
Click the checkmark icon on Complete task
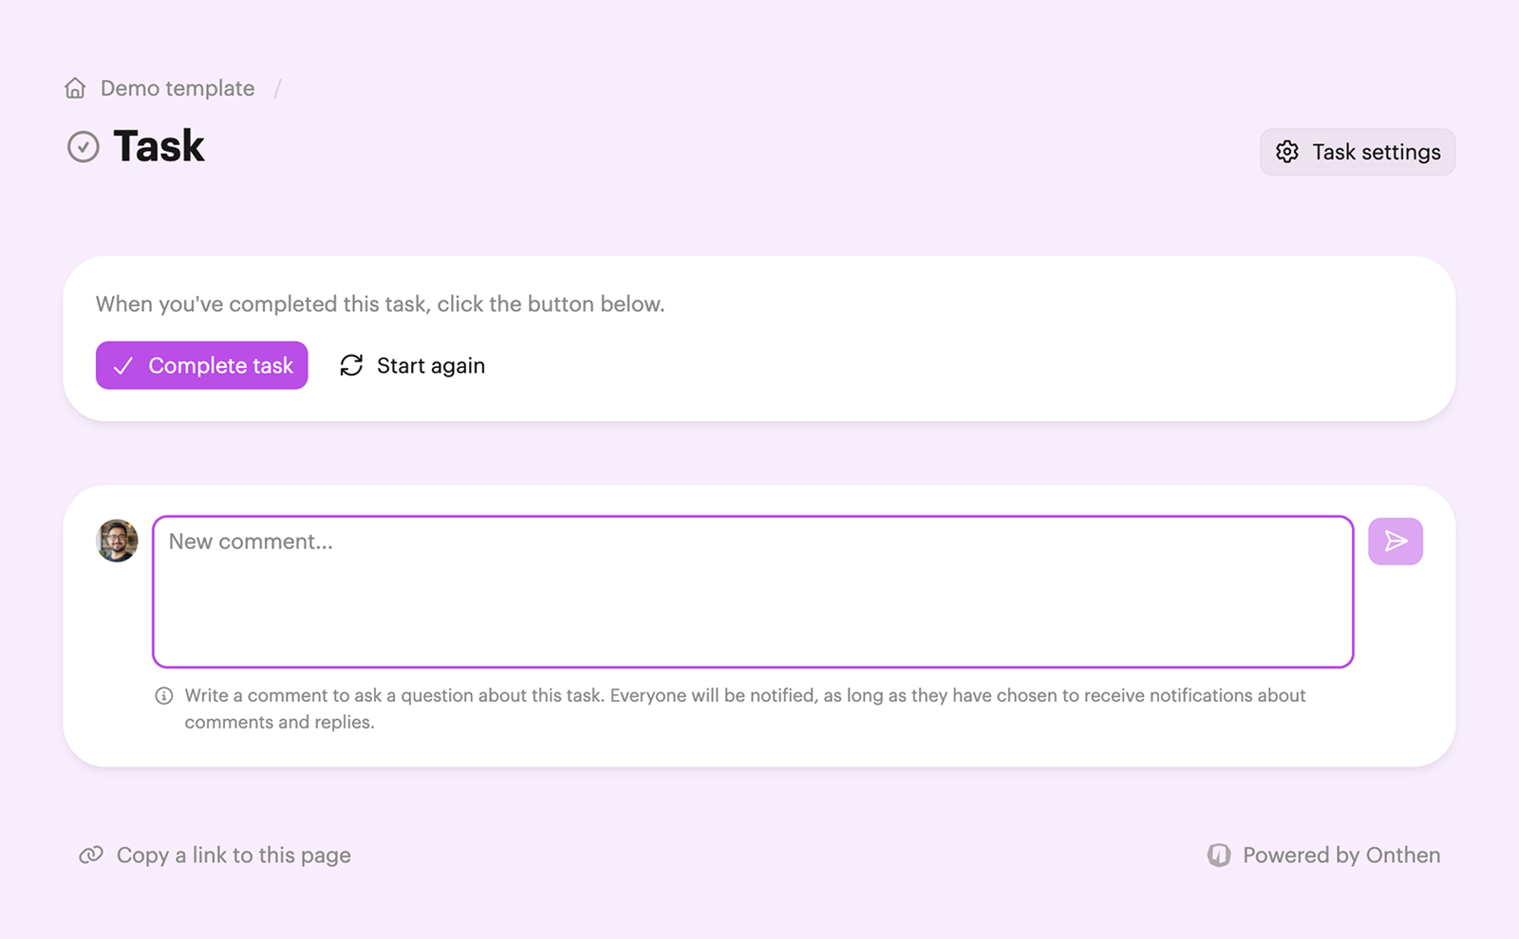pos(123,366)
